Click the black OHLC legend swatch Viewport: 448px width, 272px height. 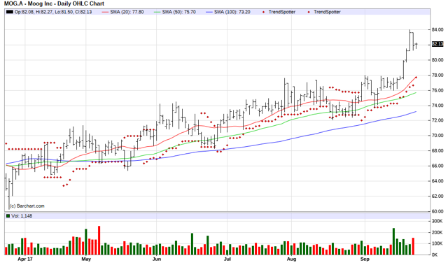10,12
